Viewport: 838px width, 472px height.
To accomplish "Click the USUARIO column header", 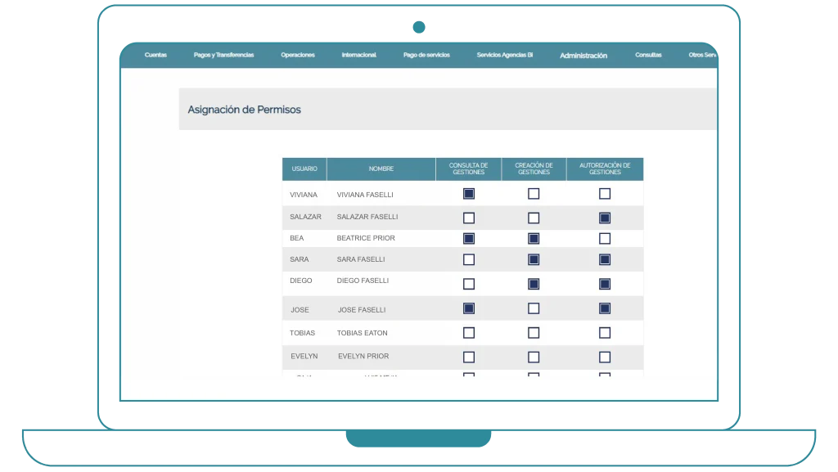I will [x=304, y=169].
